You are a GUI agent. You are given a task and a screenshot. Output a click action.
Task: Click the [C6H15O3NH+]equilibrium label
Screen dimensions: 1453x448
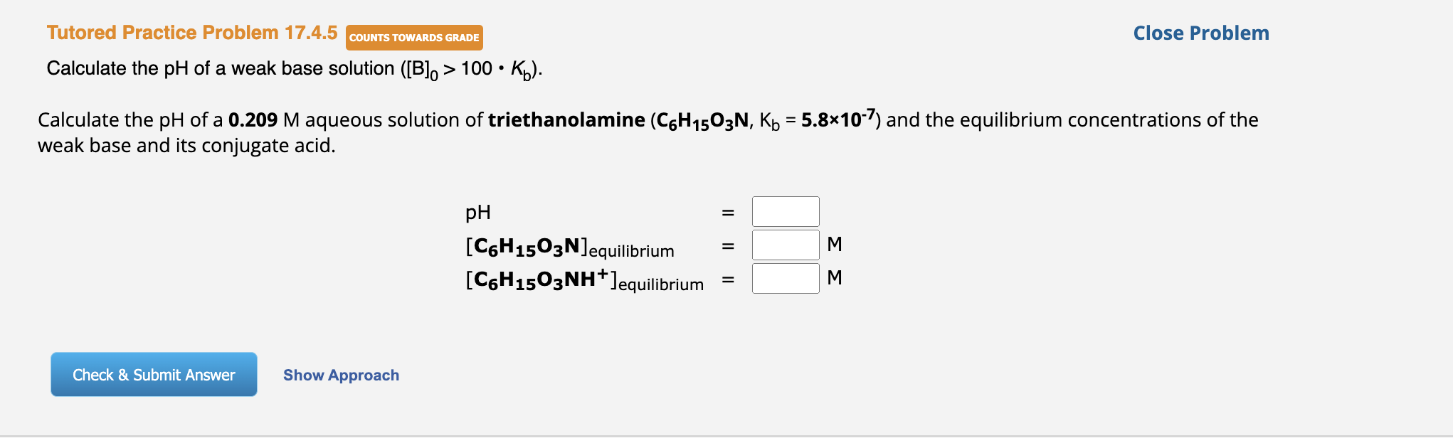pos(583,281)
